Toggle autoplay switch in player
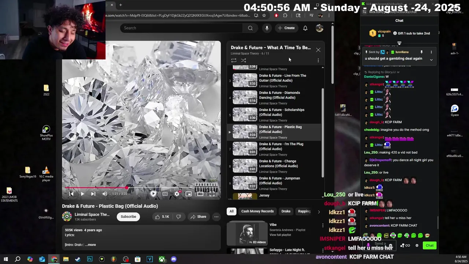The height and width of the screenshot is (264, 469). (x=154, y=194)
